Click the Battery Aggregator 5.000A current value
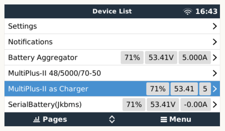Viewport: 225px width, 131px height. [194, 58]
